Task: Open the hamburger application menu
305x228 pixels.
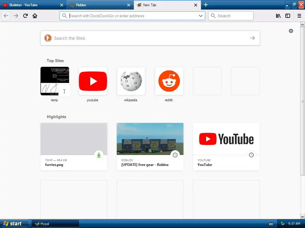Action: click(x=299, y=16)
